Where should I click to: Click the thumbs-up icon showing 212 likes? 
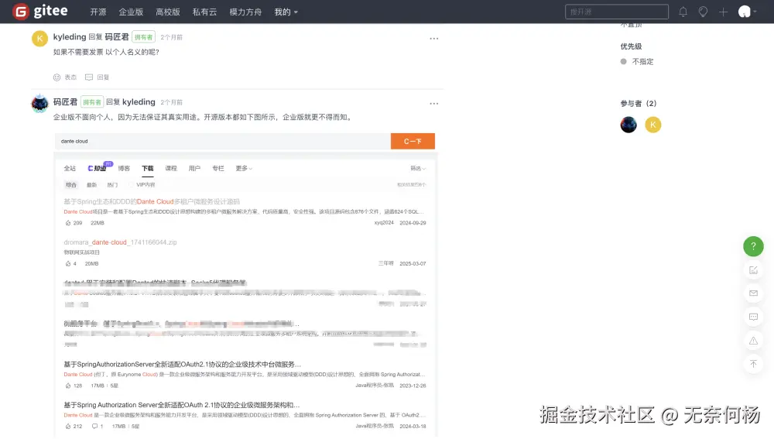tap(68, 426)
